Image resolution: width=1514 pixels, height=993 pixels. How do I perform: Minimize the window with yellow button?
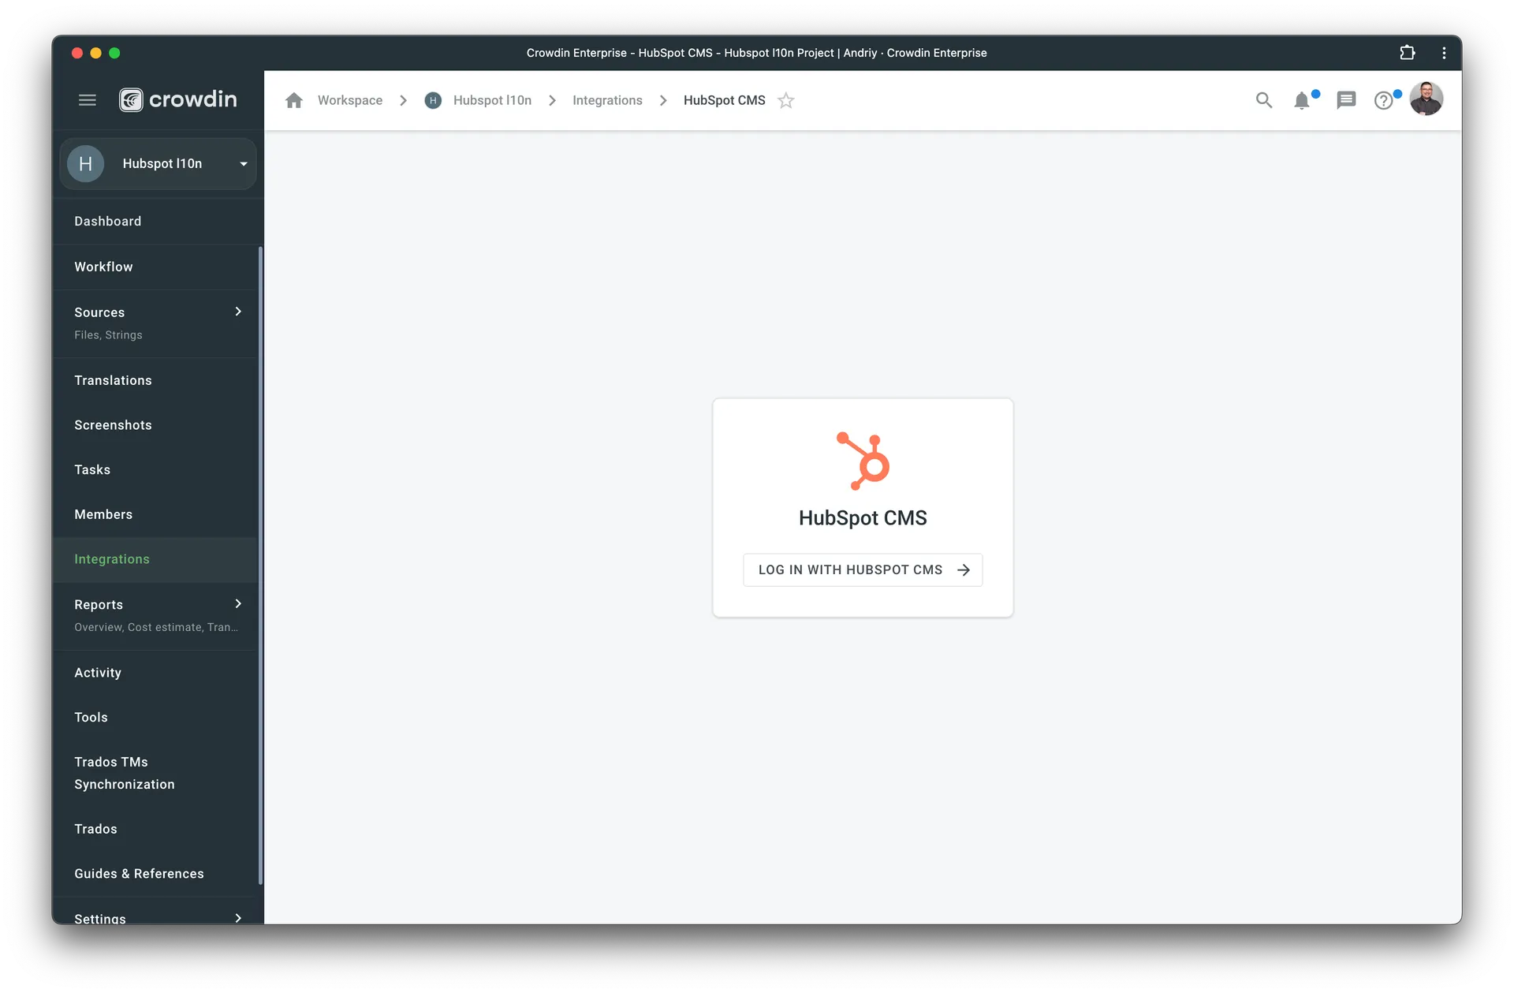point(95,53)
